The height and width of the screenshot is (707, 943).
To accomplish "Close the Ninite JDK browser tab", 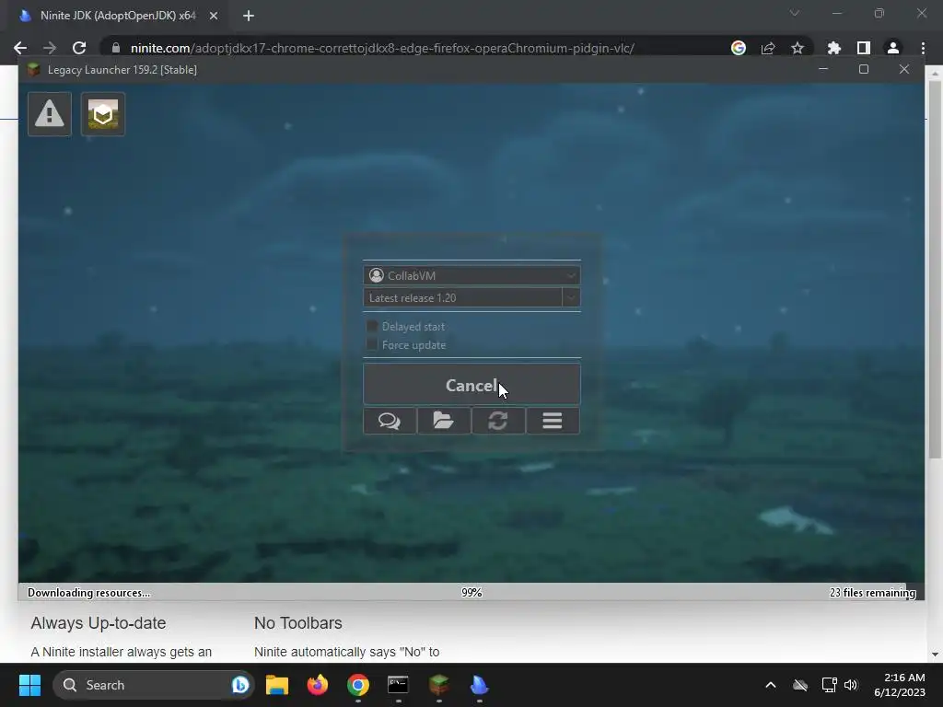I will pos(214,16).
